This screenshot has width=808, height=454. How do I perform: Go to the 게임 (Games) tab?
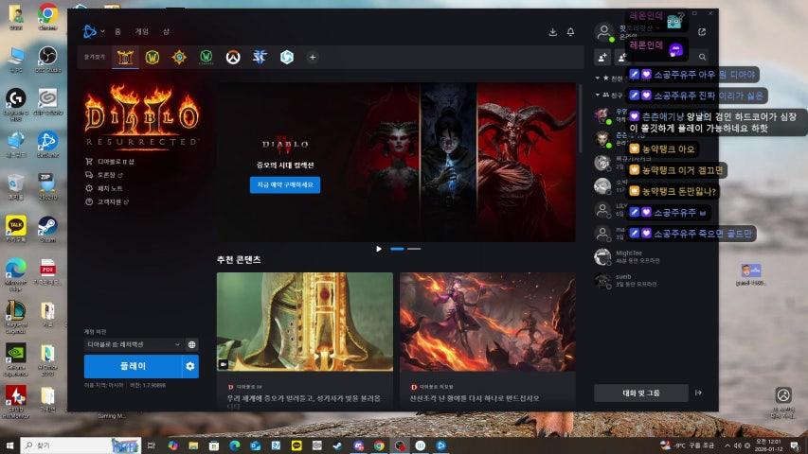(141, 31)
